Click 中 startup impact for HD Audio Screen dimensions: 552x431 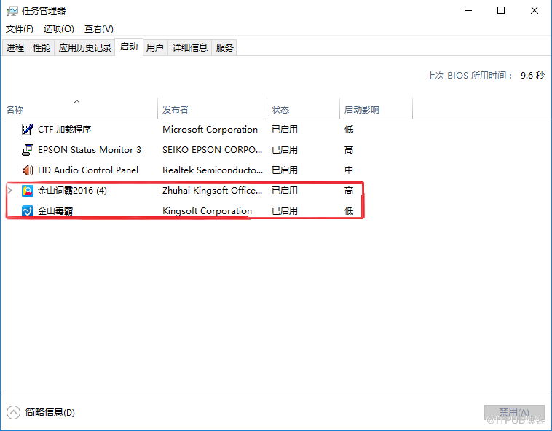pyautogui.click(x=349, y=170)
